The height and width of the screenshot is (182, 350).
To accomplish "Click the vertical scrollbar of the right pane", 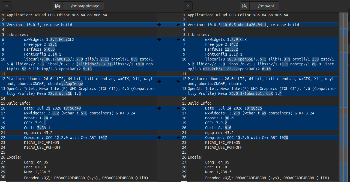I will 341,97.
